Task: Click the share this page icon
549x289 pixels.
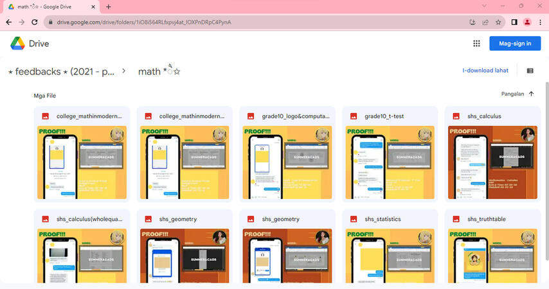Action: [485, 22]
